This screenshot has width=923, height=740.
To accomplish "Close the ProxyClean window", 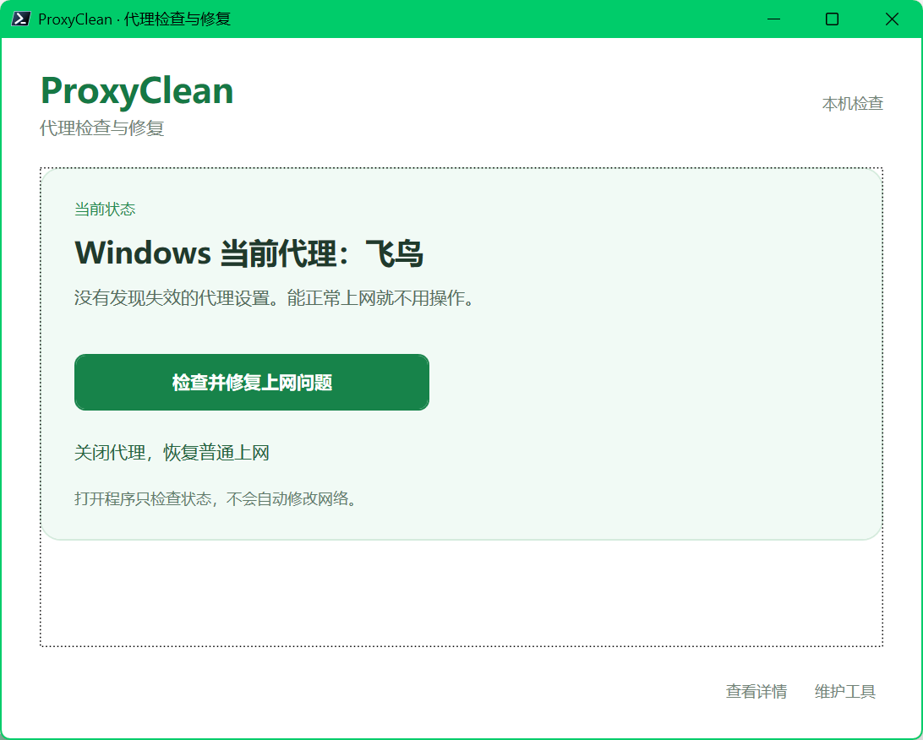I will [892, 19].
